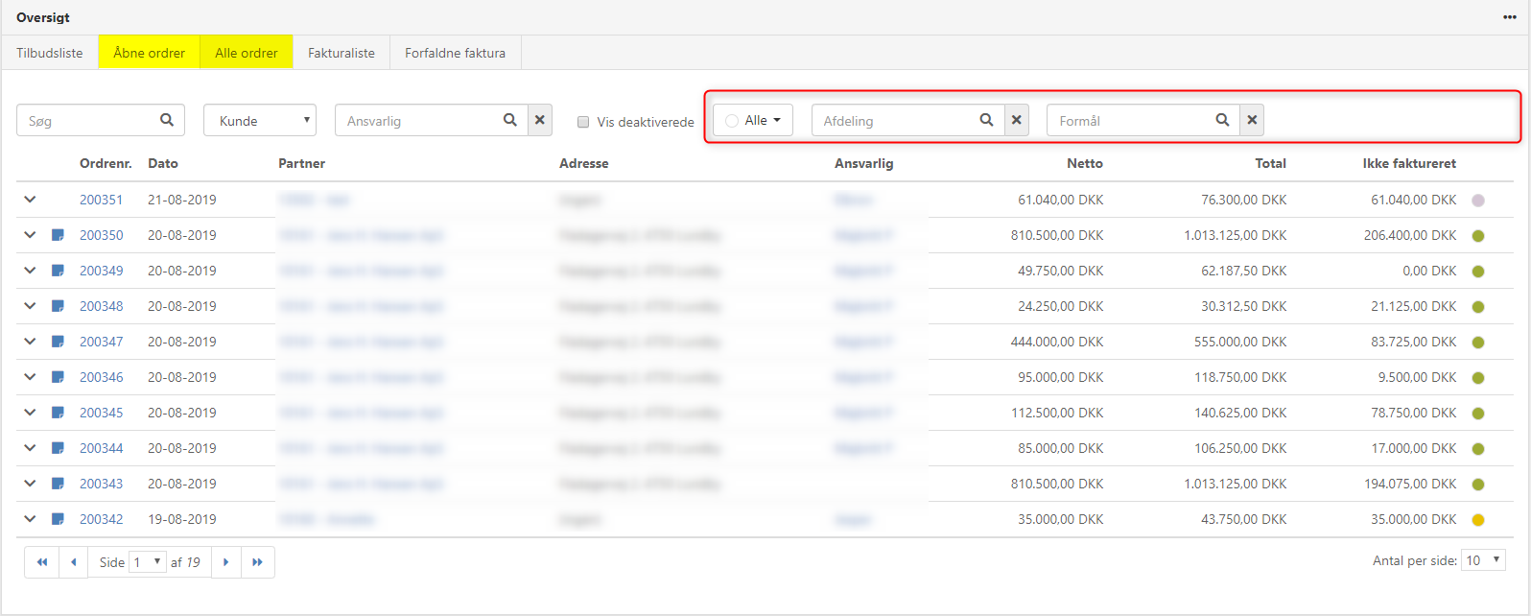Clear the Ansvarlig filter with X
The width and height of the screenshot is (1531, 616).
(x=540, y=120)
